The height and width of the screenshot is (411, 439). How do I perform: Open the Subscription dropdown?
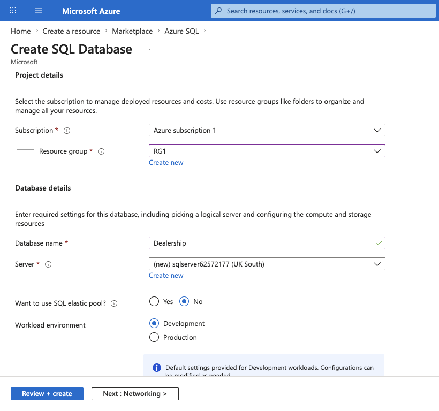267,130
